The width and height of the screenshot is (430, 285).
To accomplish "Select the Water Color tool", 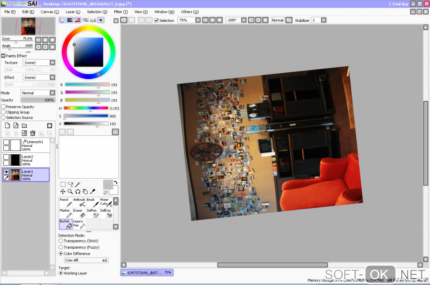I will [106, 202].
